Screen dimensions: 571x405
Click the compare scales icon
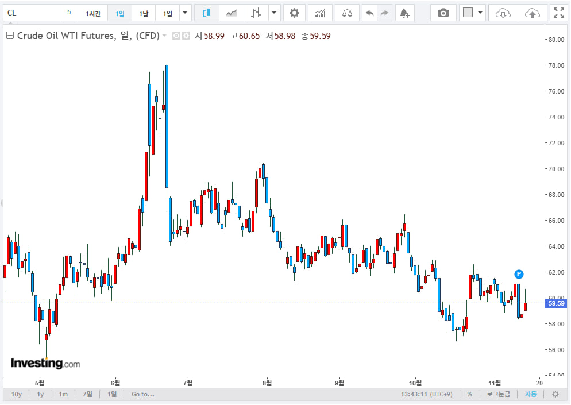click(348, 13)
